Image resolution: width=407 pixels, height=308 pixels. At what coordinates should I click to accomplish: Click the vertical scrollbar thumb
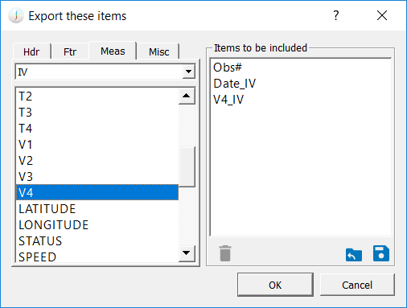187,166
